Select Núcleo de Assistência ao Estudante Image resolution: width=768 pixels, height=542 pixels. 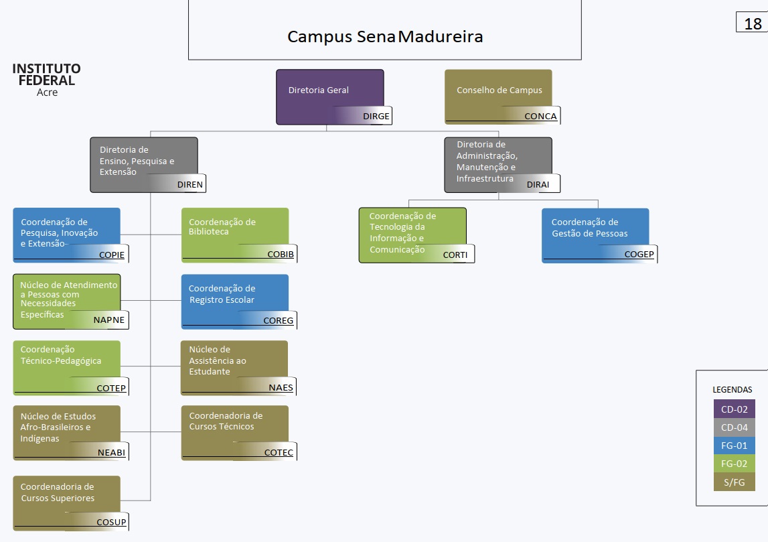[234, 367]
